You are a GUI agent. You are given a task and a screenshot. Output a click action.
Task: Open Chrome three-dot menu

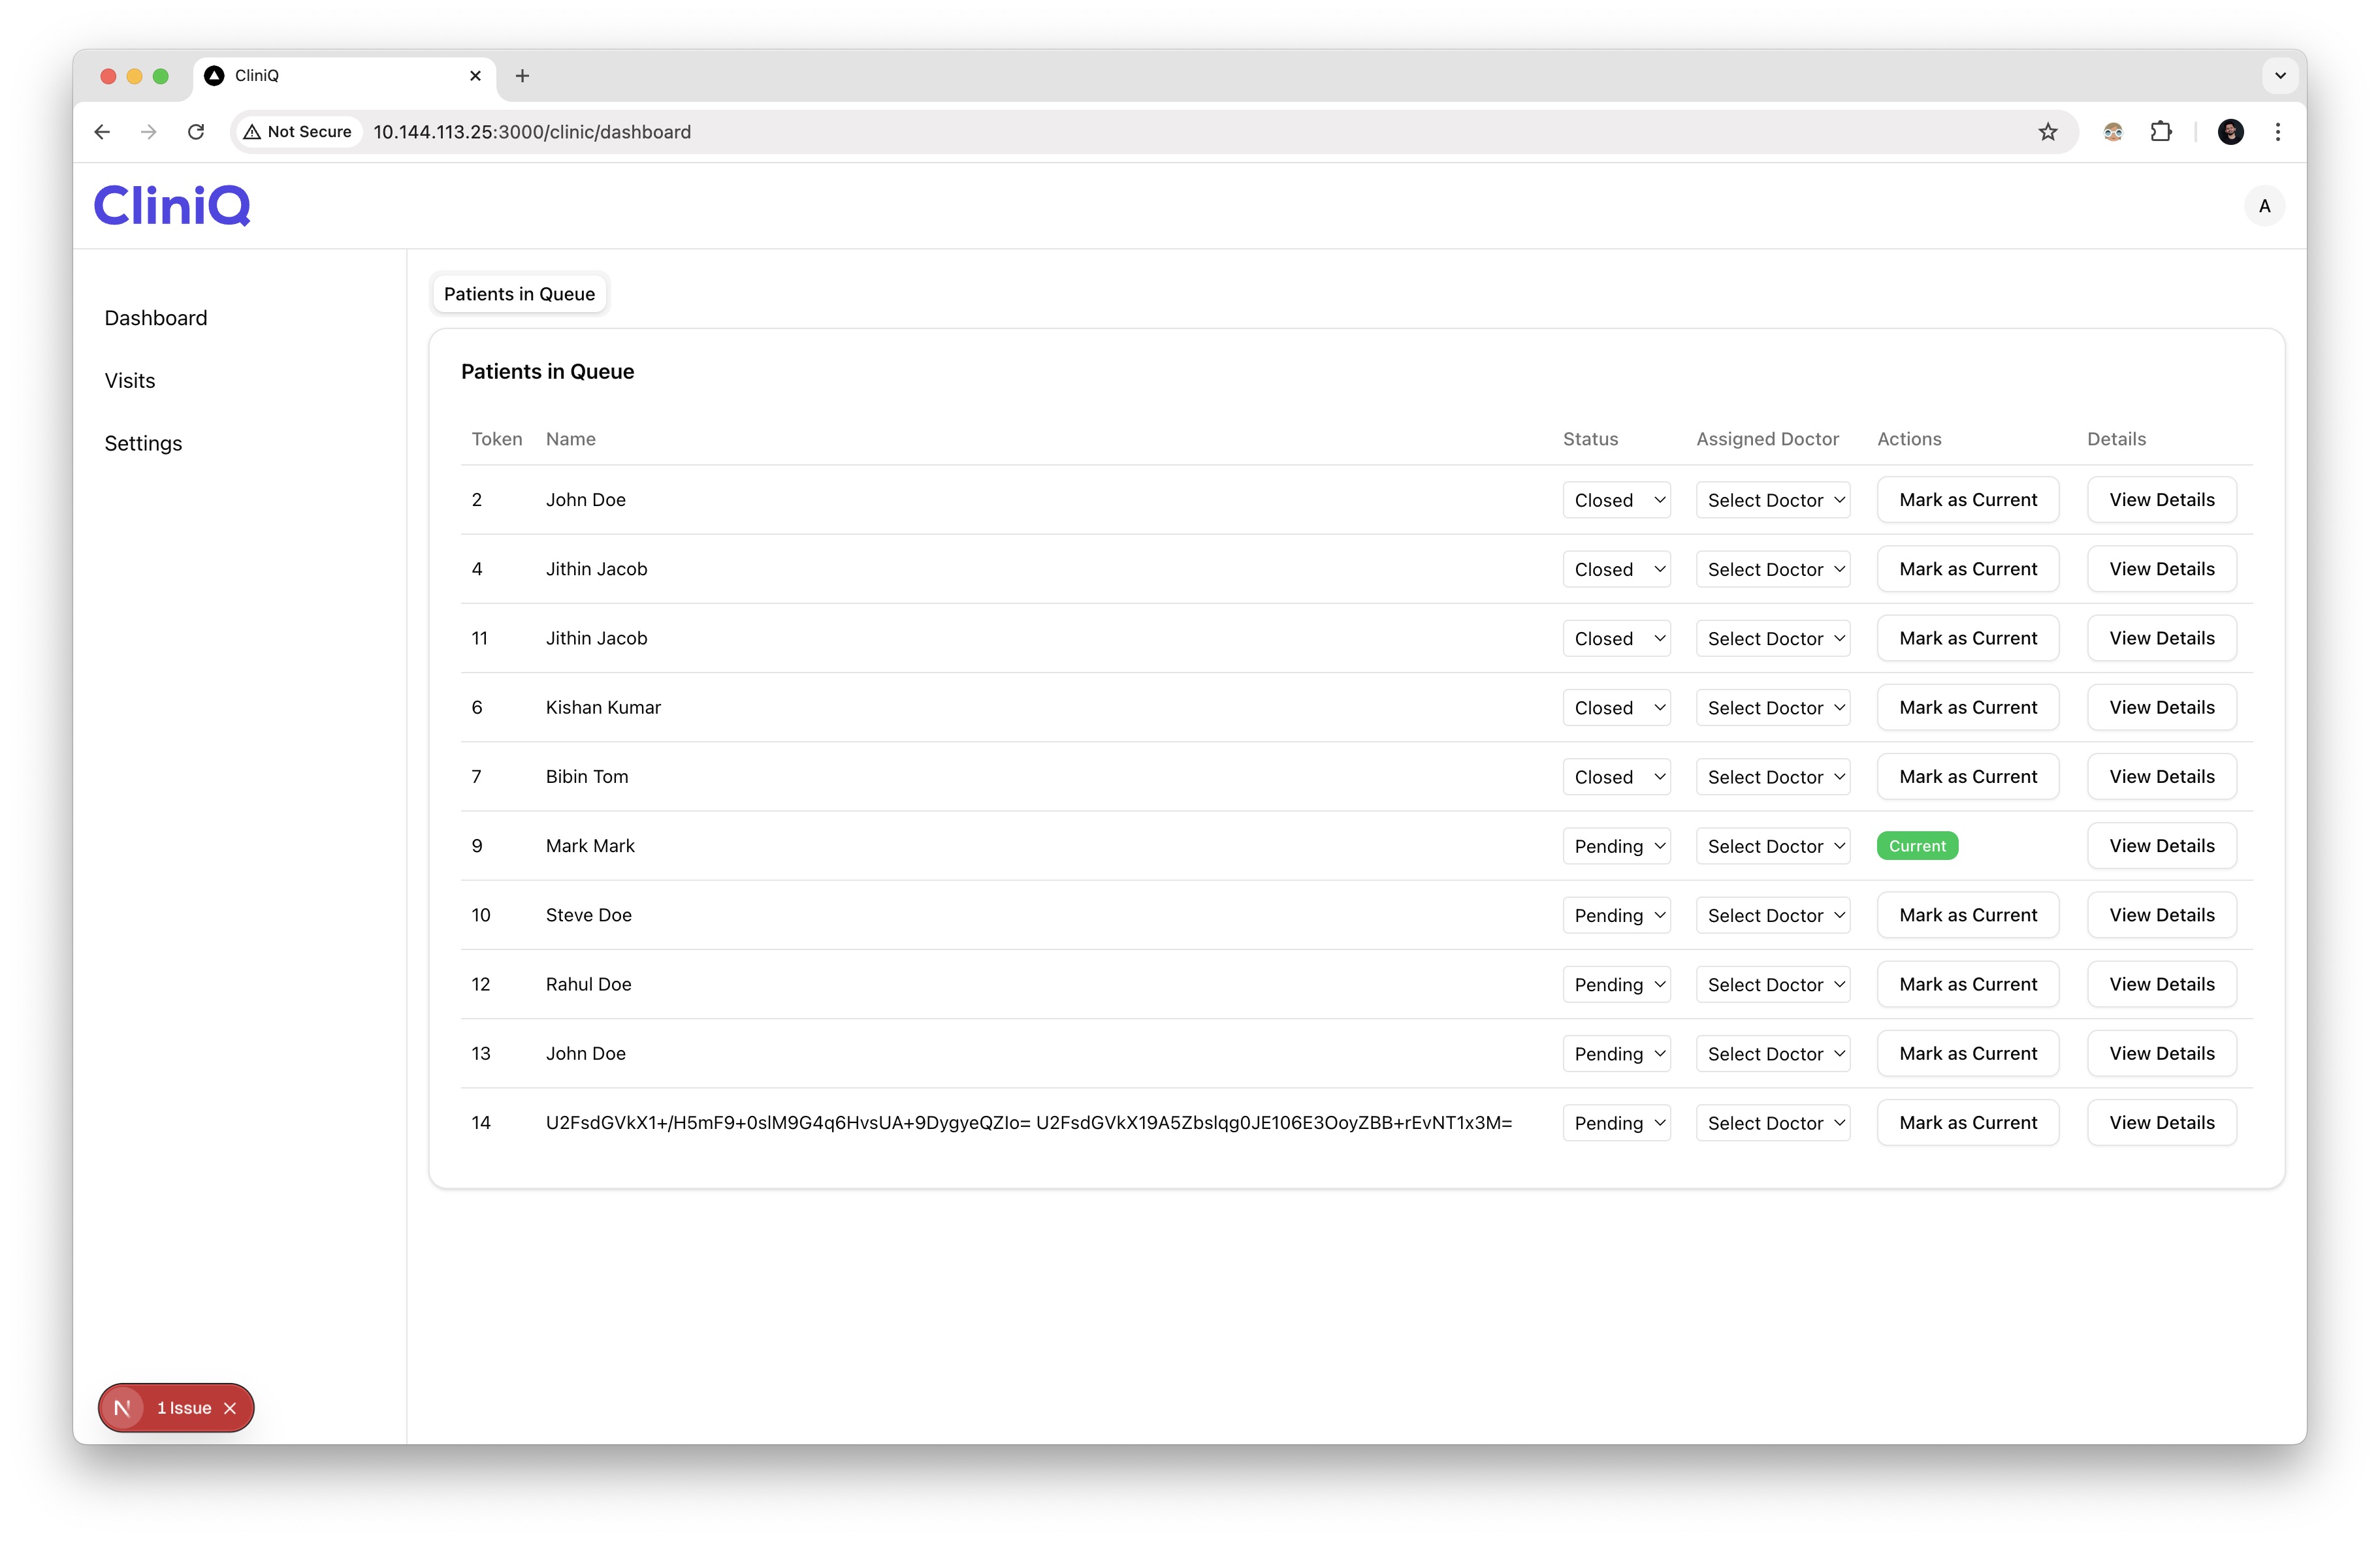[2277, 132]
